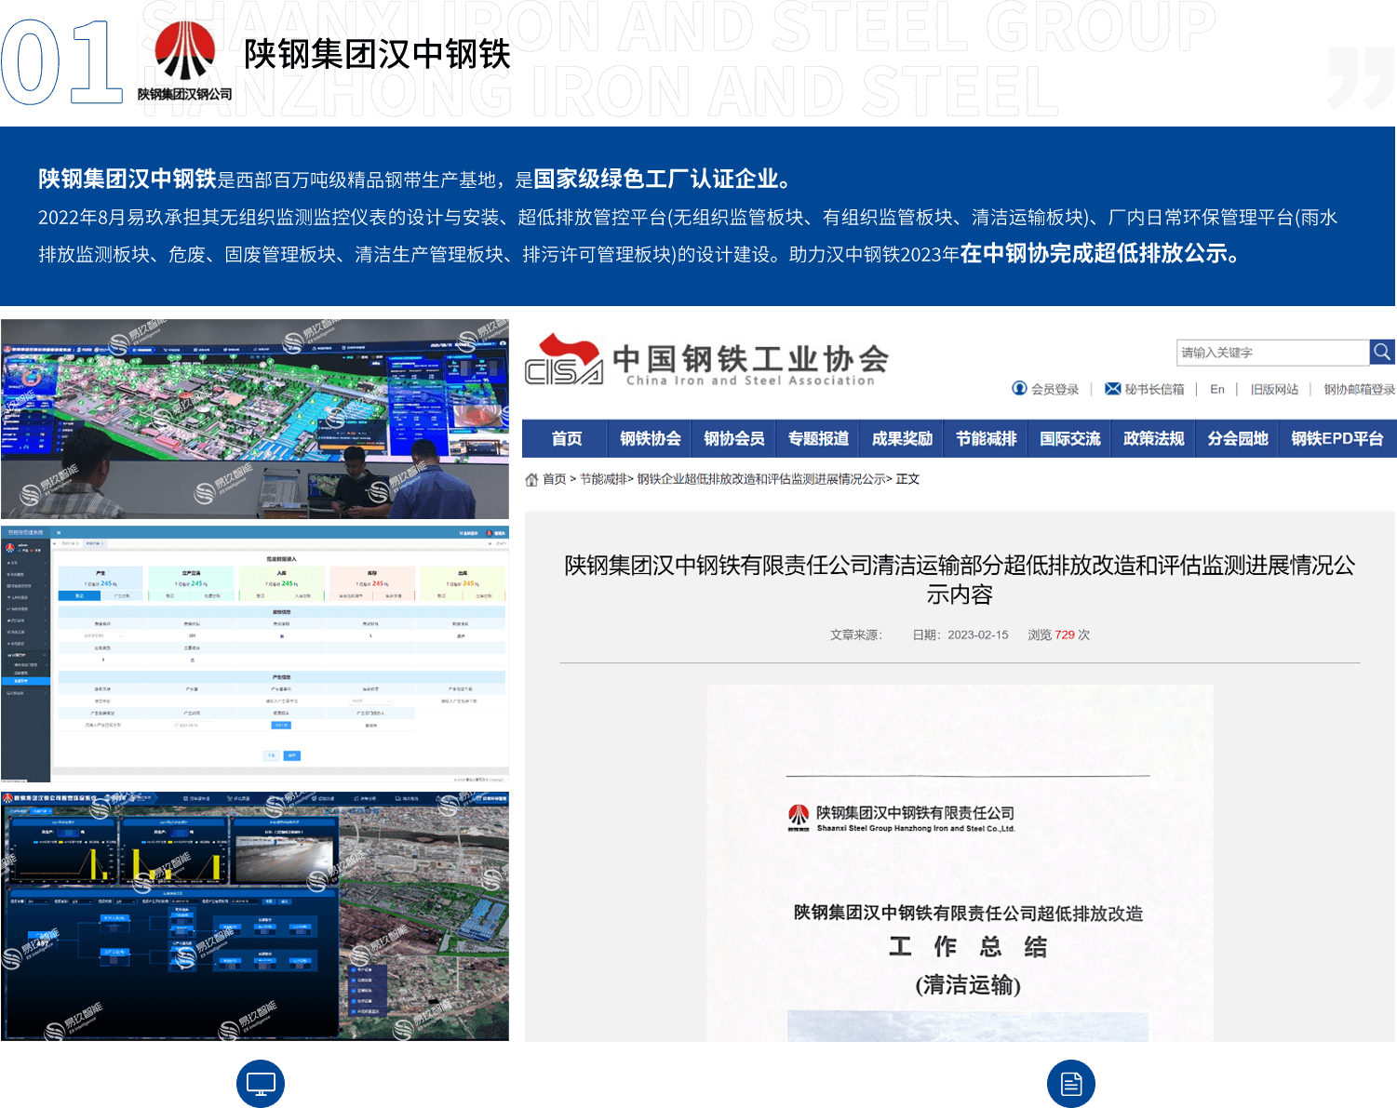This screenshot has width=1397, height=1108.
Task: Open the 3D plant map dashboard thumbnail
Action: point(255,419)
